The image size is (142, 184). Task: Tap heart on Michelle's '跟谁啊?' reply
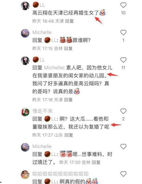coord(123,32)
